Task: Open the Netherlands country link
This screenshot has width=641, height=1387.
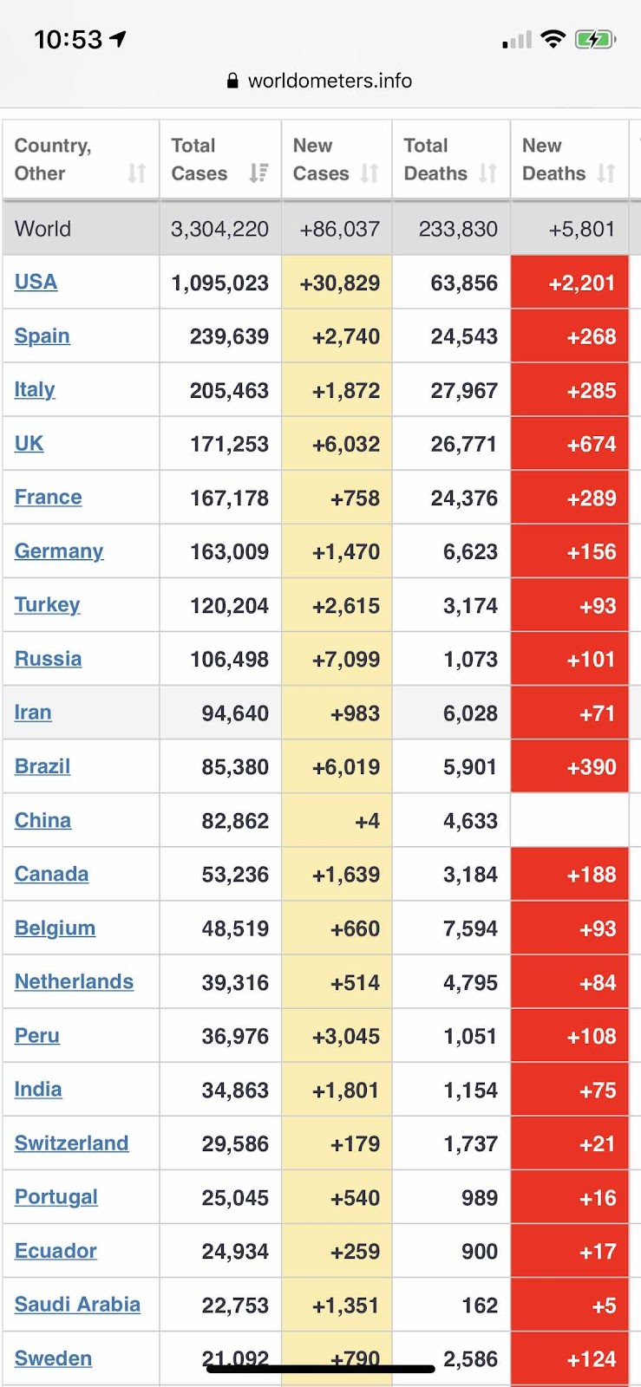Action: [x=74, y=981]
